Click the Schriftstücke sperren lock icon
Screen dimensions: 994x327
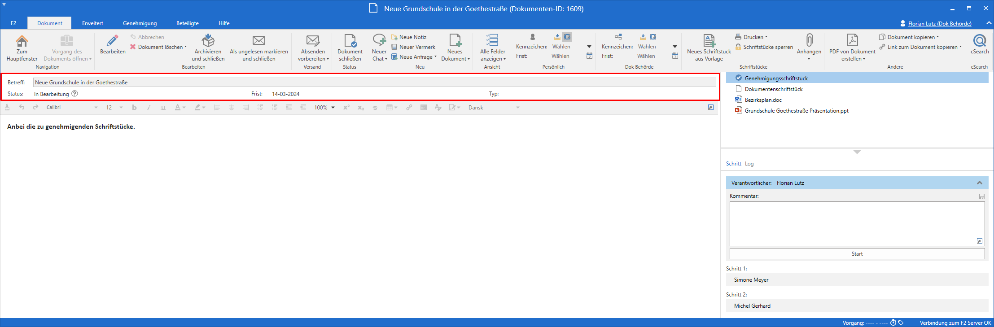[738, 47]
